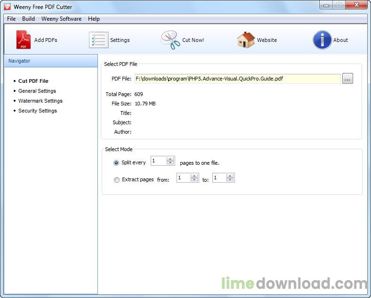Open Watermark Settings in Navigator

[x=40, y=101]
